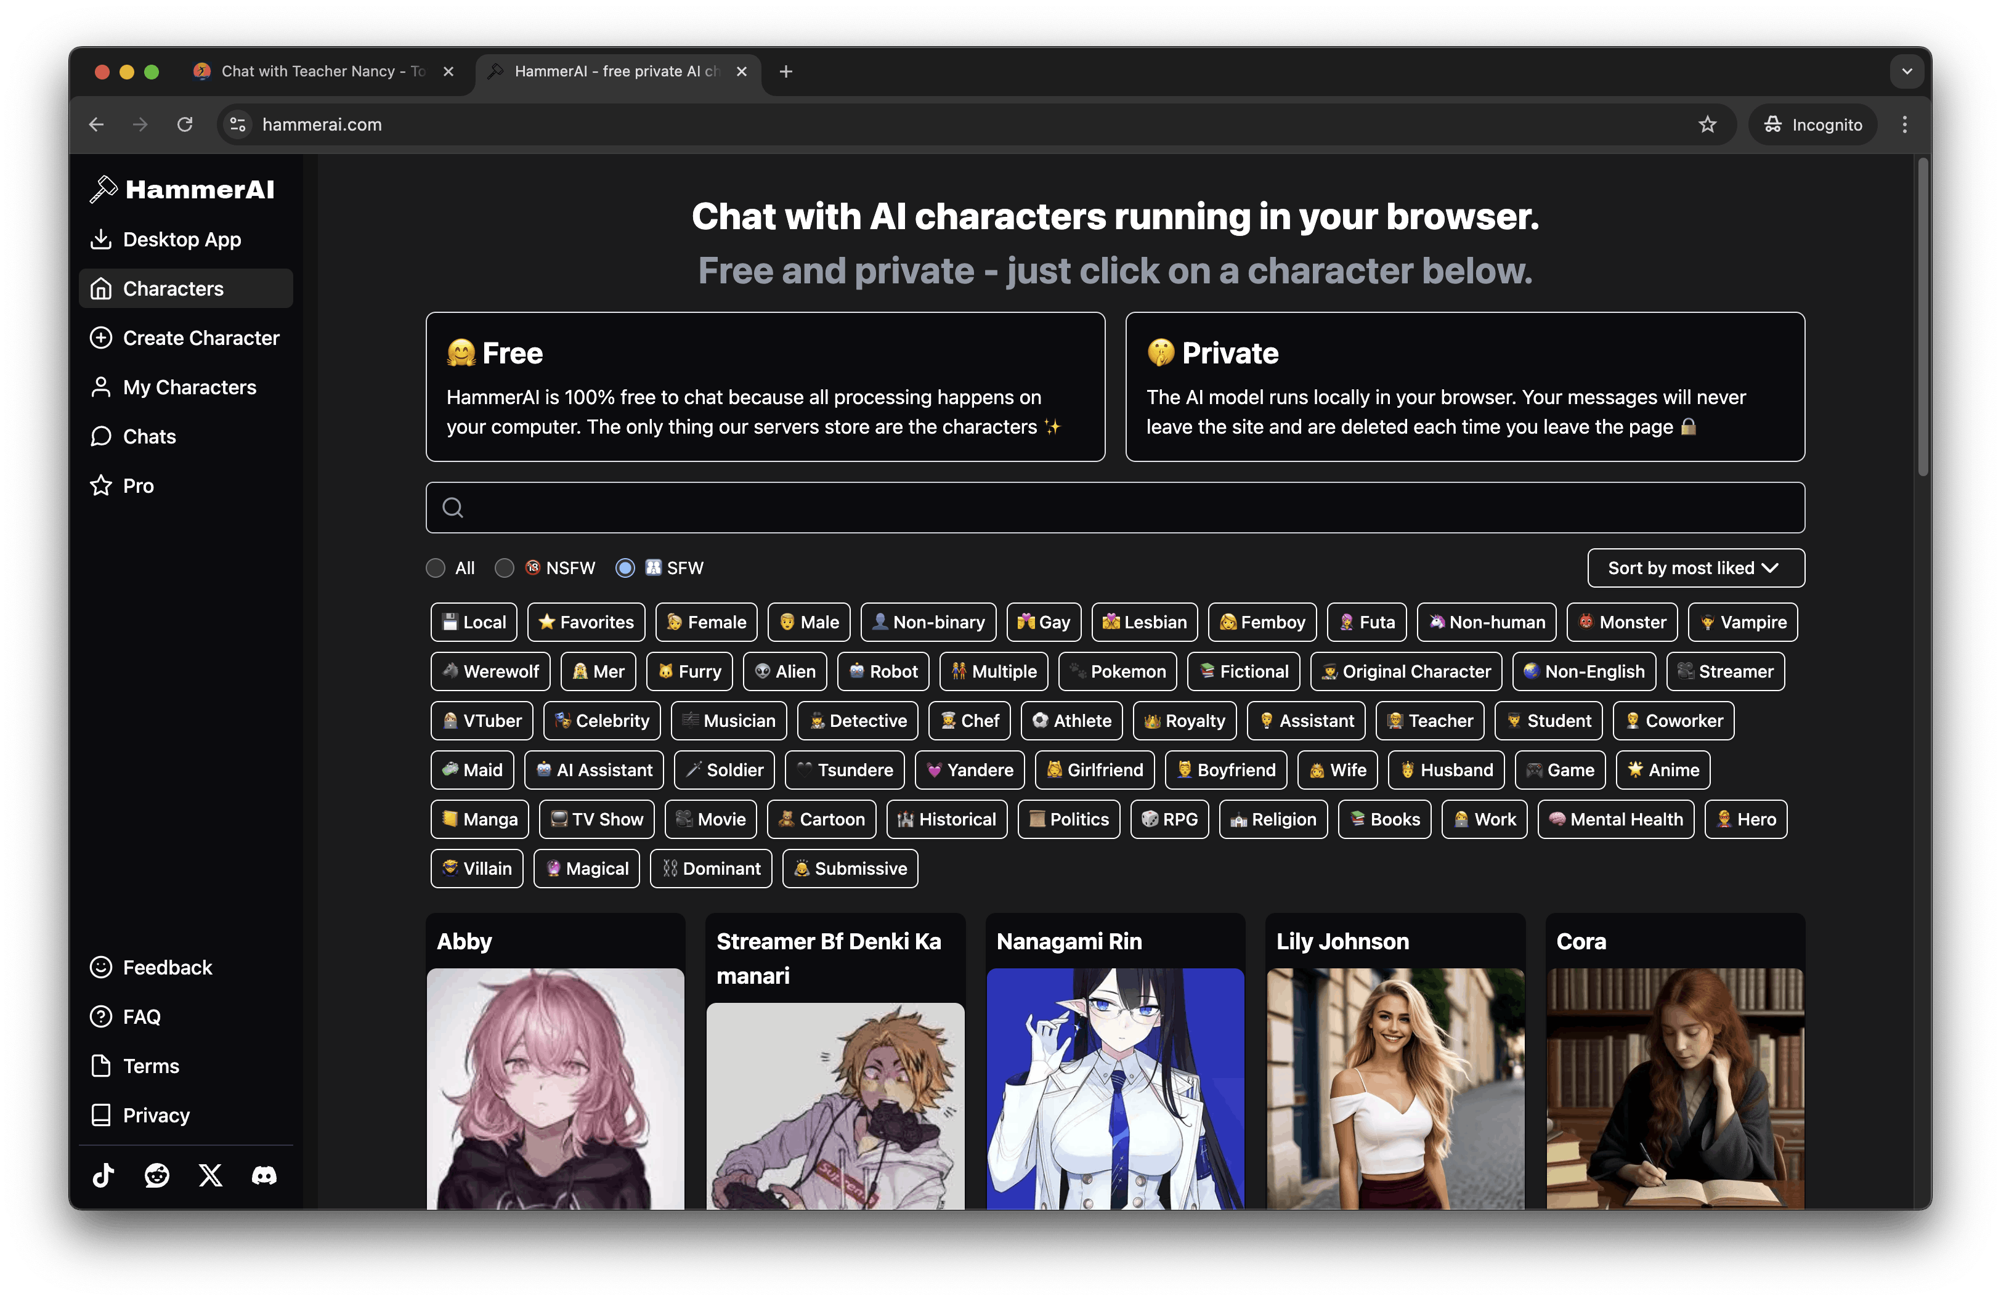Viewport: 2001px width, 1301px height.
Task: Filter characters by the Teacher tag
Action: 1429,720
